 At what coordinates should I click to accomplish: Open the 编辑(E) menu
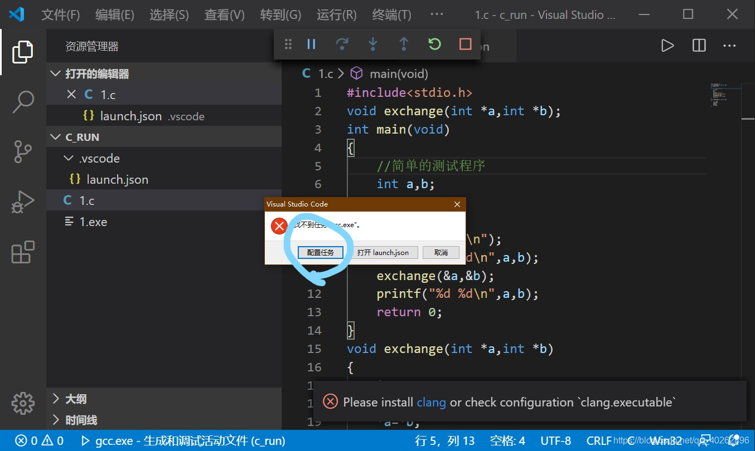tap(115, 14)
